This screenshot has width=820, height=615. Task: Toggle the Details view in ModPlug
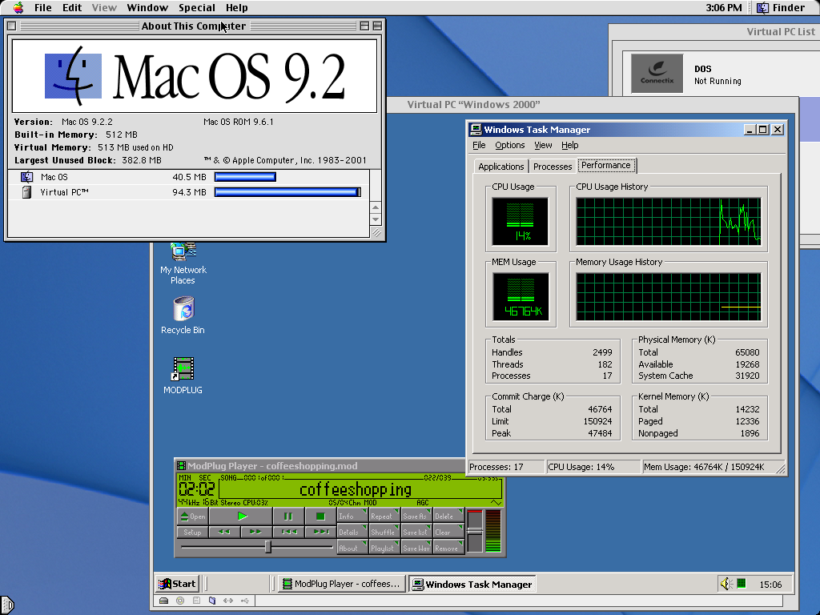tap(352, 532)
